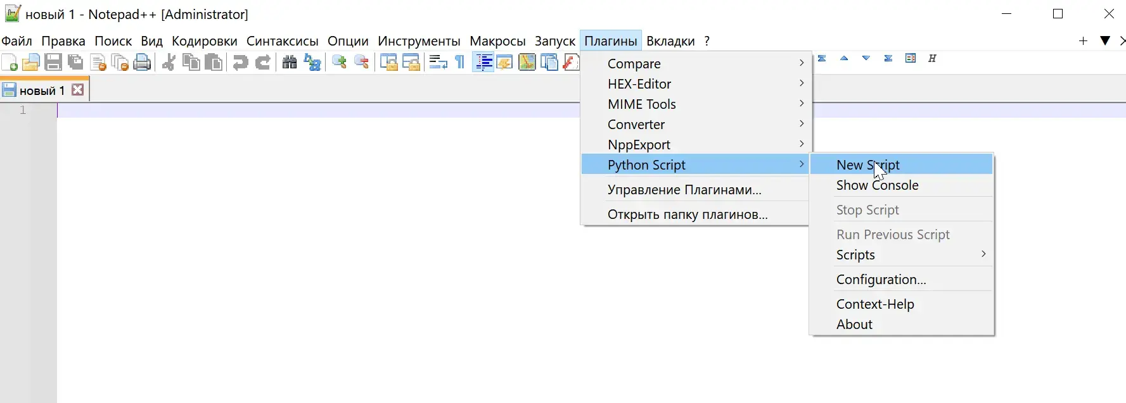1126x403 pixels.
Task: Toggle the active Indent Guide icon
Action: coord(483,62)
